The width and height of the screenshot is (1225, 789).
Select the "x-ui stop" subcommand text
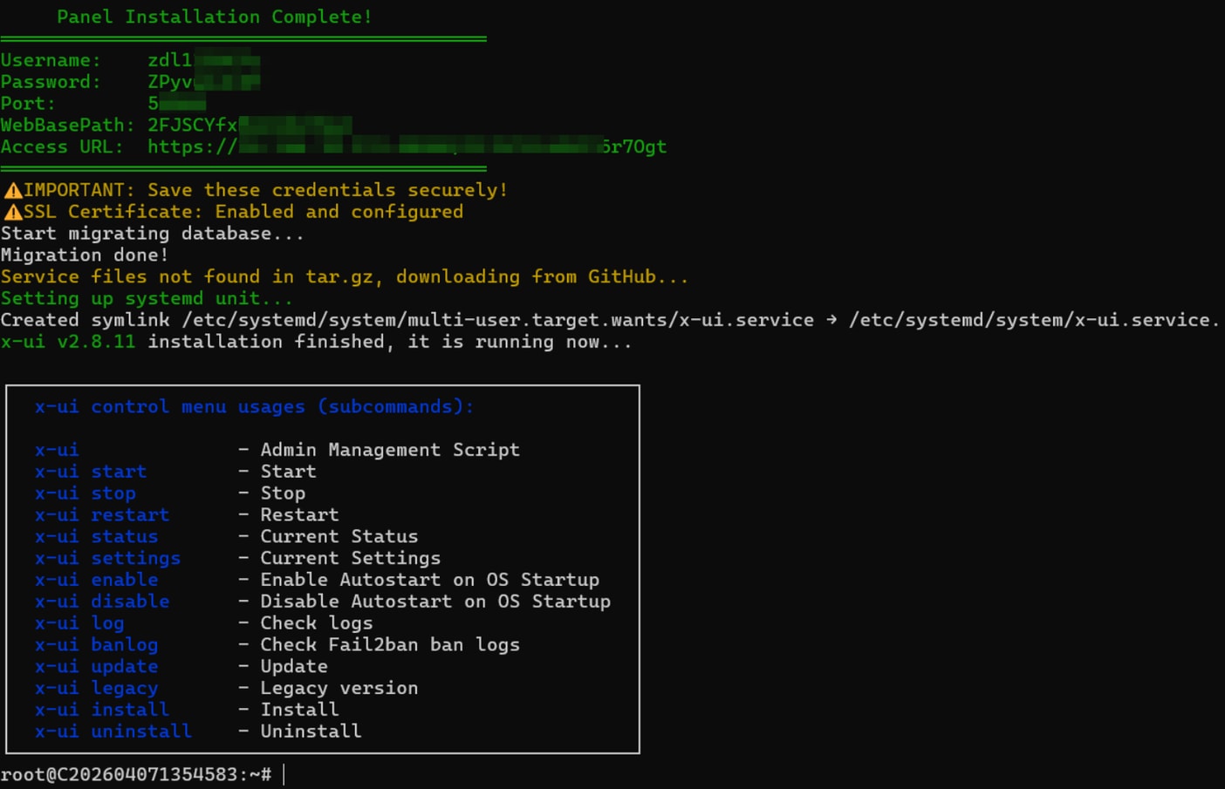pyautogui.click(x=86, y=493)
